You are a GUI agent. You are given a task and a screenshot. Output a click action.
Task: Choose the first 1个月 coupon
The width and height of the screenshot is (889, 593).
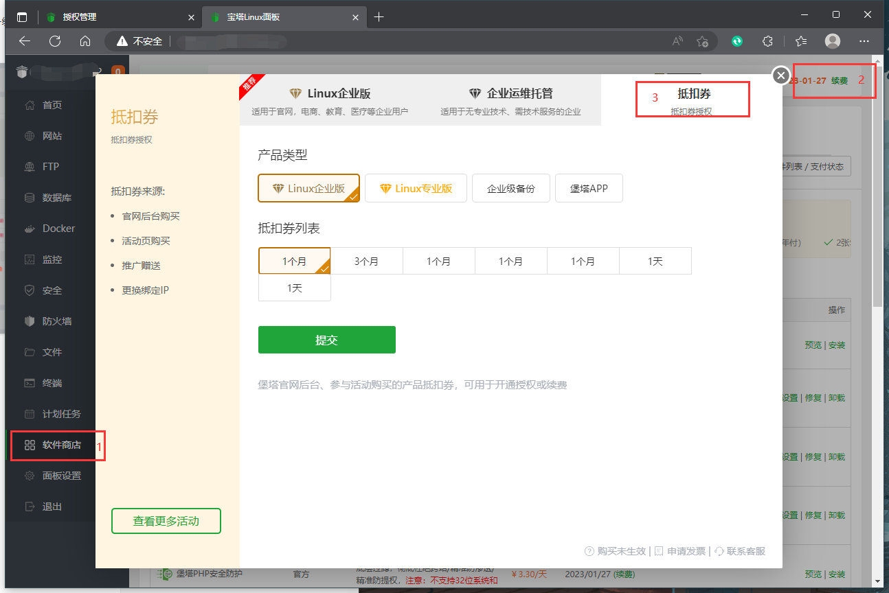point(294,261)
